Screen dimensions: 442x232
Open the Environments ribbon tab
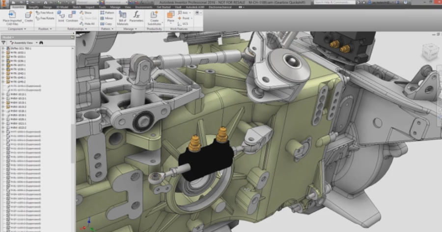pos(144,7)
